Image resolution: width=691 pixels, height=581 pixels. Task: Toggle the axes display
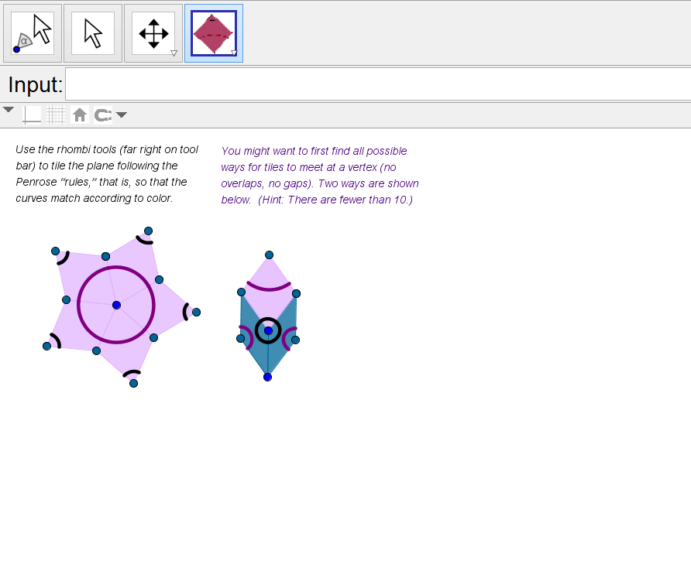point(32,114)
